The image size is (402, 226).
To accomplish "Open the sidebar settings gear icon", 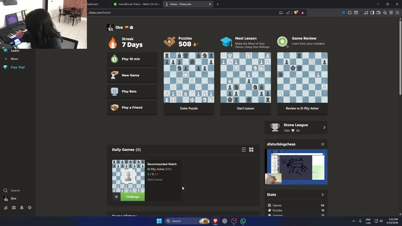I will [x=30, y=207].
